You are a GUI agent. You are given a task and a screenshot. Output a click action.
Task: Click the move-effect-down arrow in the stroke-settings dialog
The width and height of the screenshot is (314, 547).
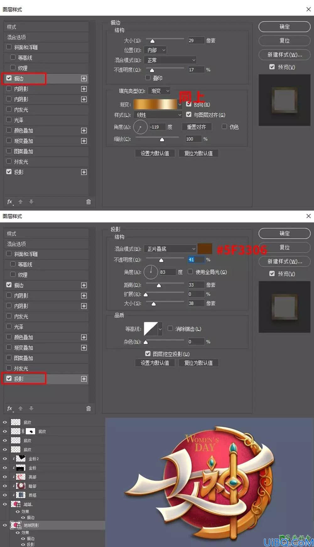(x=31, y=202)
